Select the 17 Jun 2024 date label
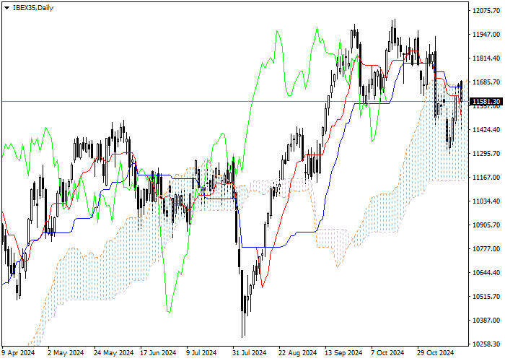The image size is (505, 361). pyautogui.click(x=158, y=353)
